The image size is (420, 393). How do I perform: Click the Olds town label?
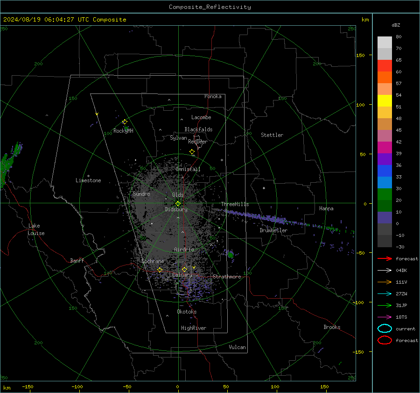click(178, 195)
